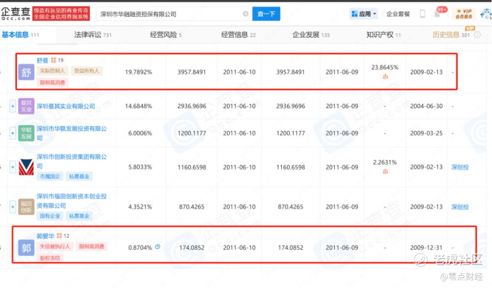
Task: Click 私募基金 tag under 福田创新资本
Action: pos(79,216)
